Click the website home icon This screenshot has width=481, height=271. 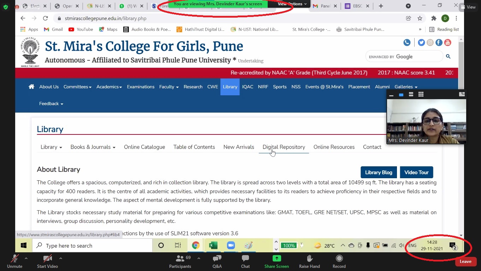(x=31, y=87)
